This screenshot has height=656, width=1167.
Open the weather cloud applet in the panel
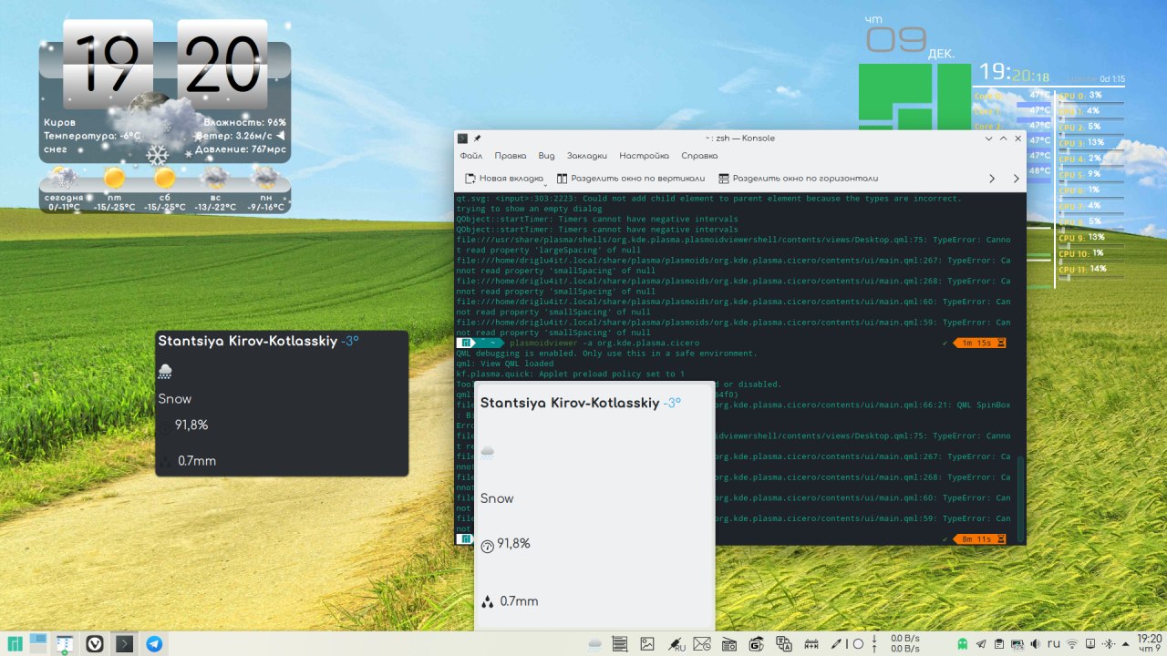(594, 644)
